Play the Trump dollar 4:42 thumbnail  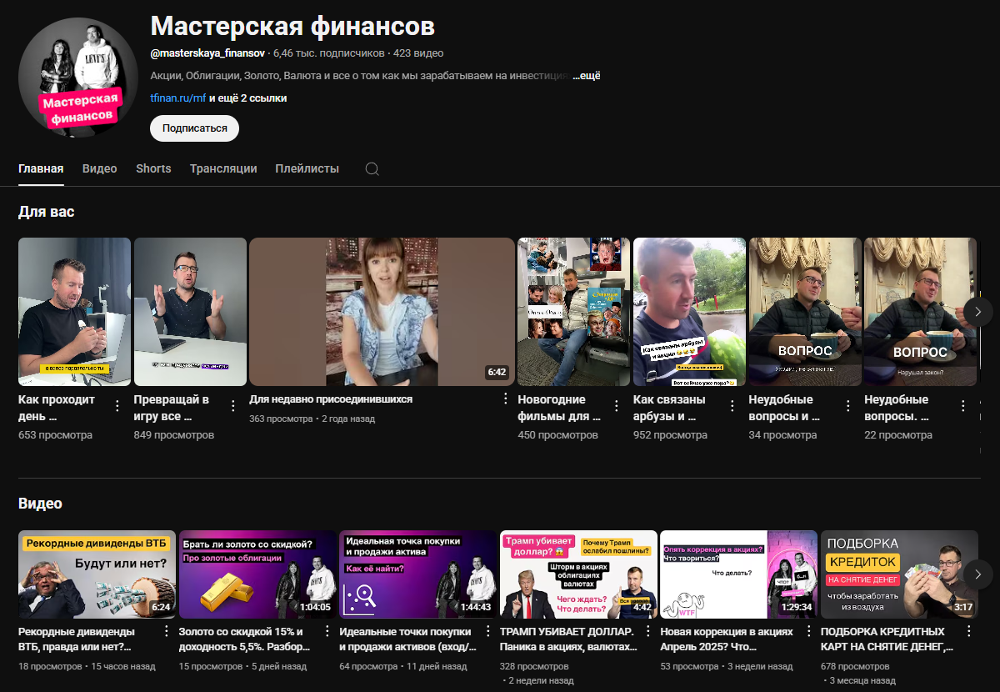[x=578, y=574]
